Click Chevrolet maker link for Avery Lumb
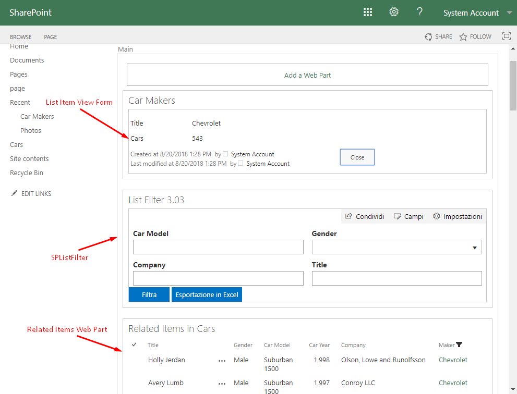Viewport: 517px width, 394px height. pyautogui.click(x=453, y=383)
